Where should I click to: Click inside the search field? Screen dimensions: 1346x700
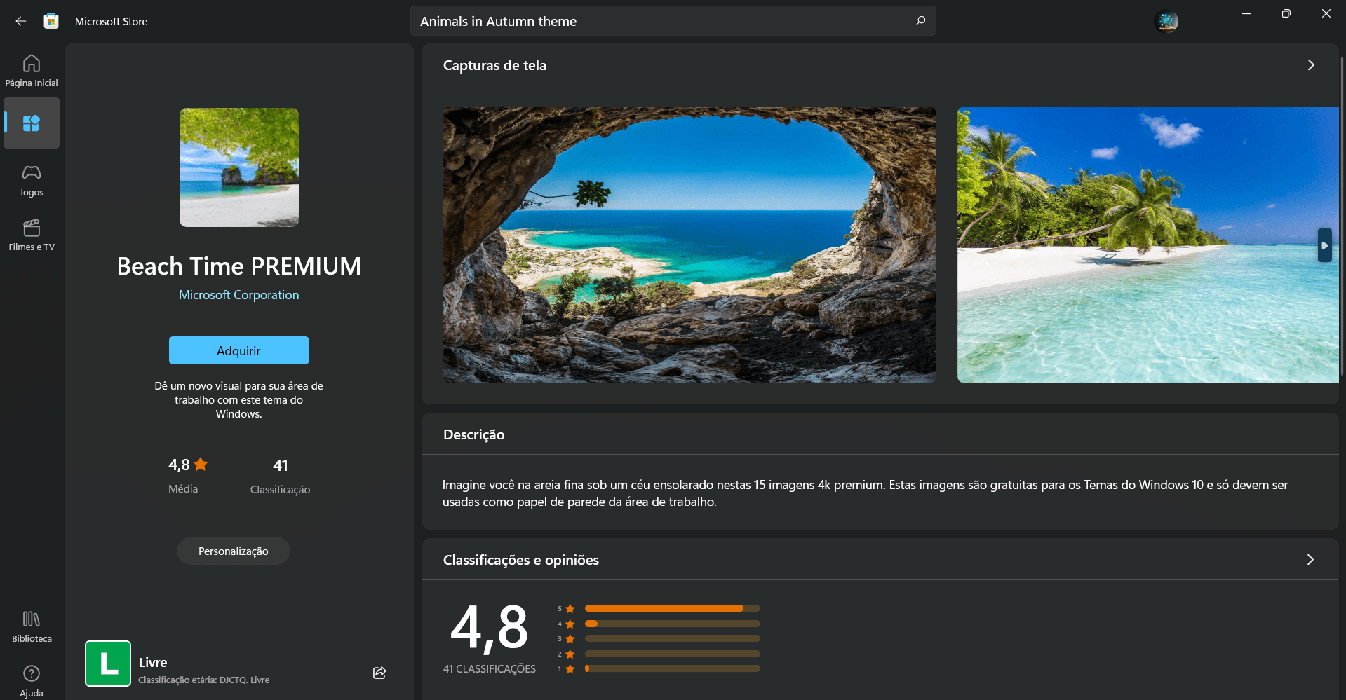(x=631, y=20)
